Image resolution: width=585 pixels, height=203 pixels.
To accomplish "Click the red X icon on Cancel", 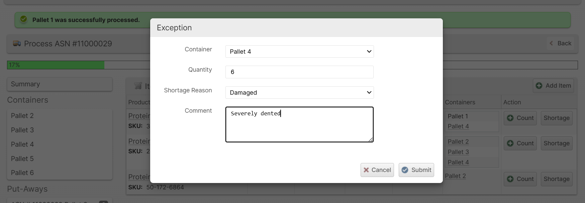I will pyautogui.click(x=366, y=170).
